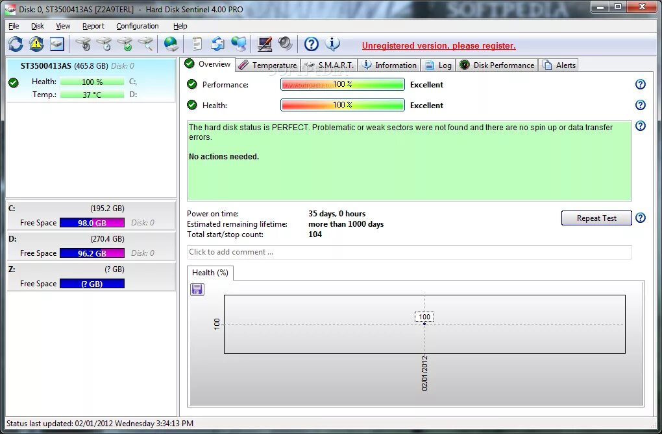Click the toolbar About info bubble icon
This screenshot has height=434, width=662.
[x=332, y=44]
